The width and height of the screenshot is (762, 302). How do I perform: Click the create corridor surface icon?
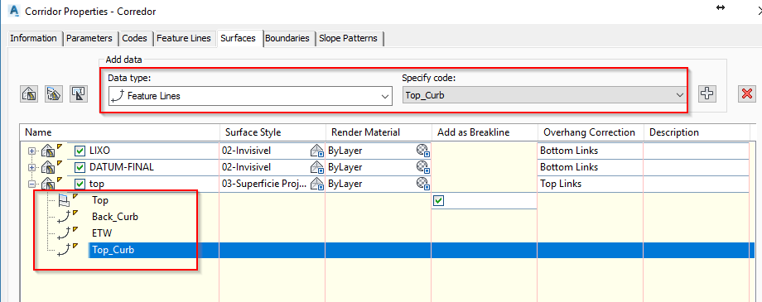(x=30, y=93)
